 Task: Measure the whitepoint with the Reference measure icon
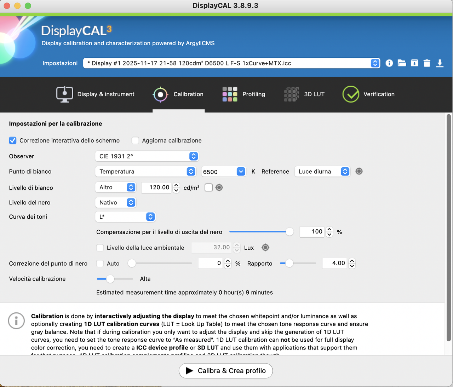pyautogui.click(x=359, y=171)
